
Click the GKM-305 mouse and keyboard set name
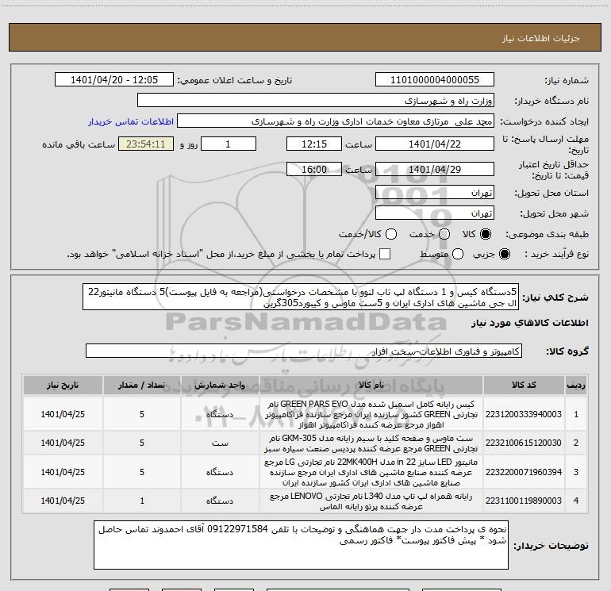[x=371, y=443]
